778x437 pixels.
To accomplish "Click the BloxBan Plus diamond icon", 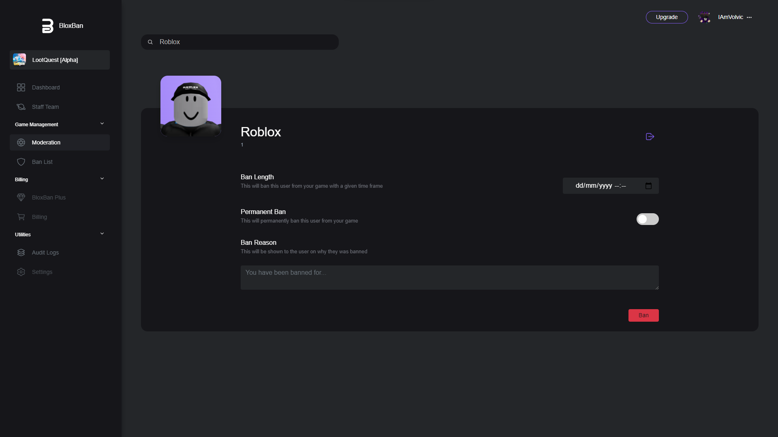I will pos(21,197).
